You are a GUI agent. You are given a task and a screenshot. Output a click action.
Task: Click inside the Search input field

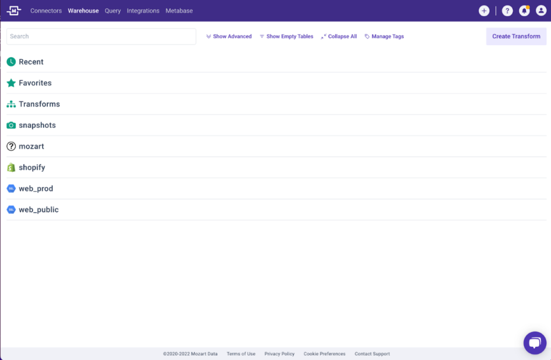[x=101, y=36]
